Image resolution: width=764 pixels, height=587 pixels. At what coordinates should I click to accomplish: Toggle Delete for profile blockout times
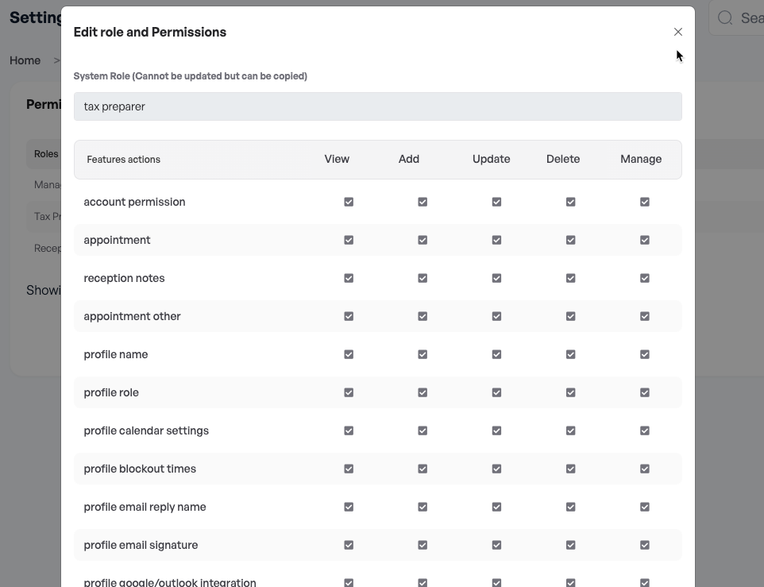click(x=570, y=469)
